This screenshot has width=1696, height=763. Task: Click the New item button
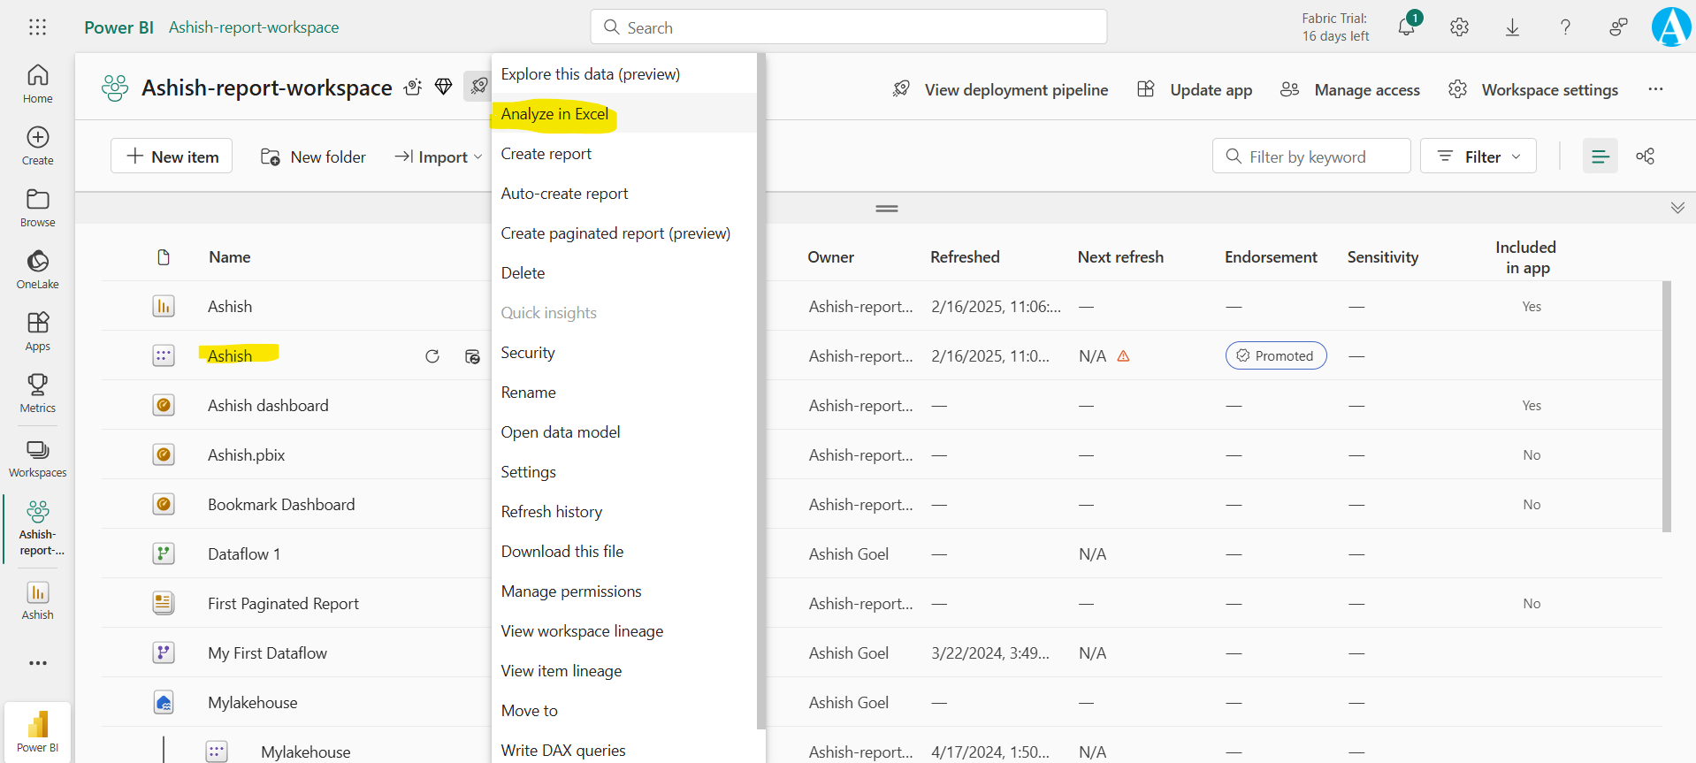point(172,156)
